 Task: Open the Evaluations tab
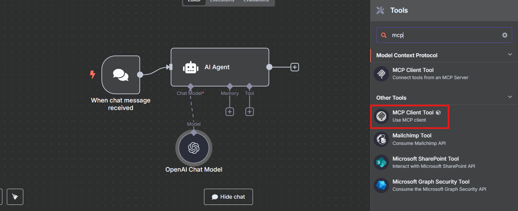click(x=256, y=1)
